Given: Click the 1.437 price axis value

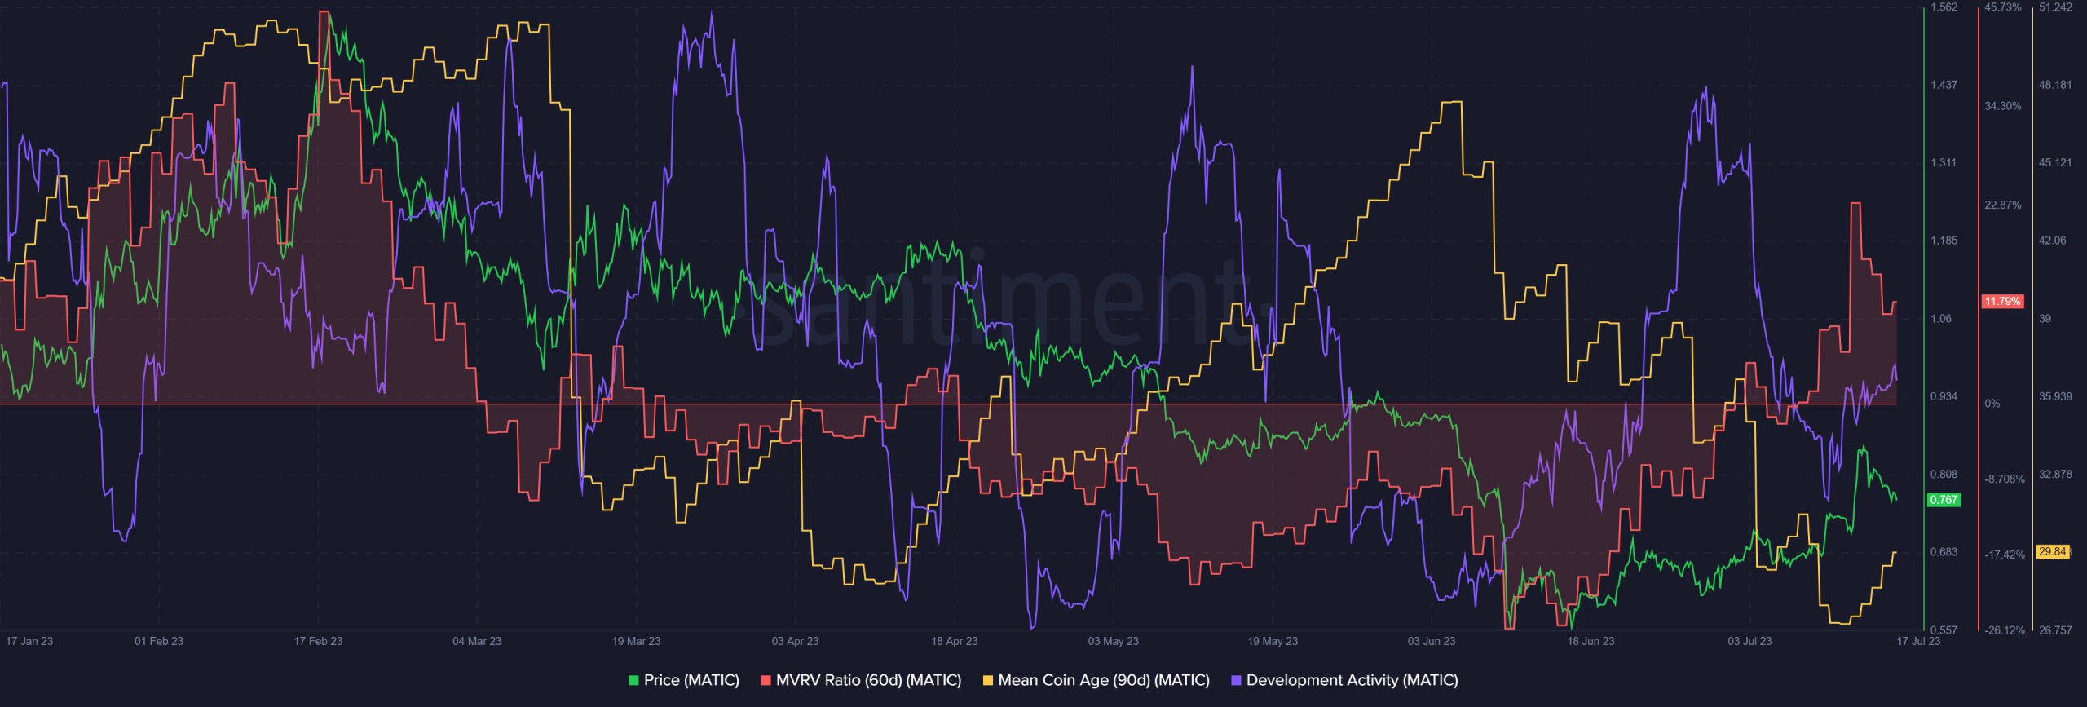Looking at the screenshot, I should pyautogui.click(x=1944, y=85).
